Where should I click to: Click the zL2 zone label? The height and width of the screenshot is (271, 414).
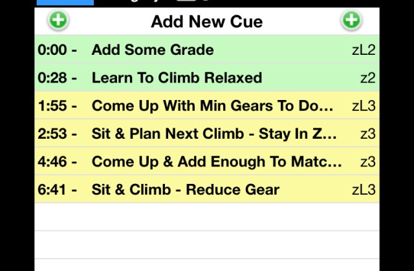[364, 50]
